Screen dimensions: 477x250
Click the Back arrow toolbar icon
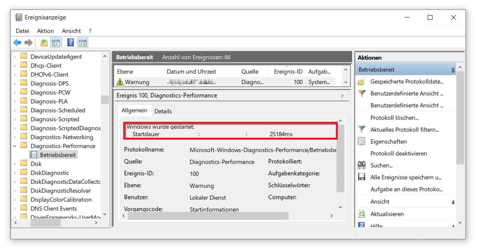tap(17, 42)
